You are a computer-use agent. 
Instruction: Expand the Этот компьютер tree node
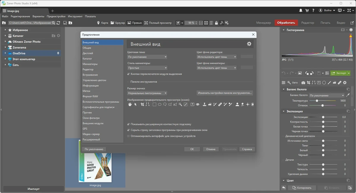(5, 59)
